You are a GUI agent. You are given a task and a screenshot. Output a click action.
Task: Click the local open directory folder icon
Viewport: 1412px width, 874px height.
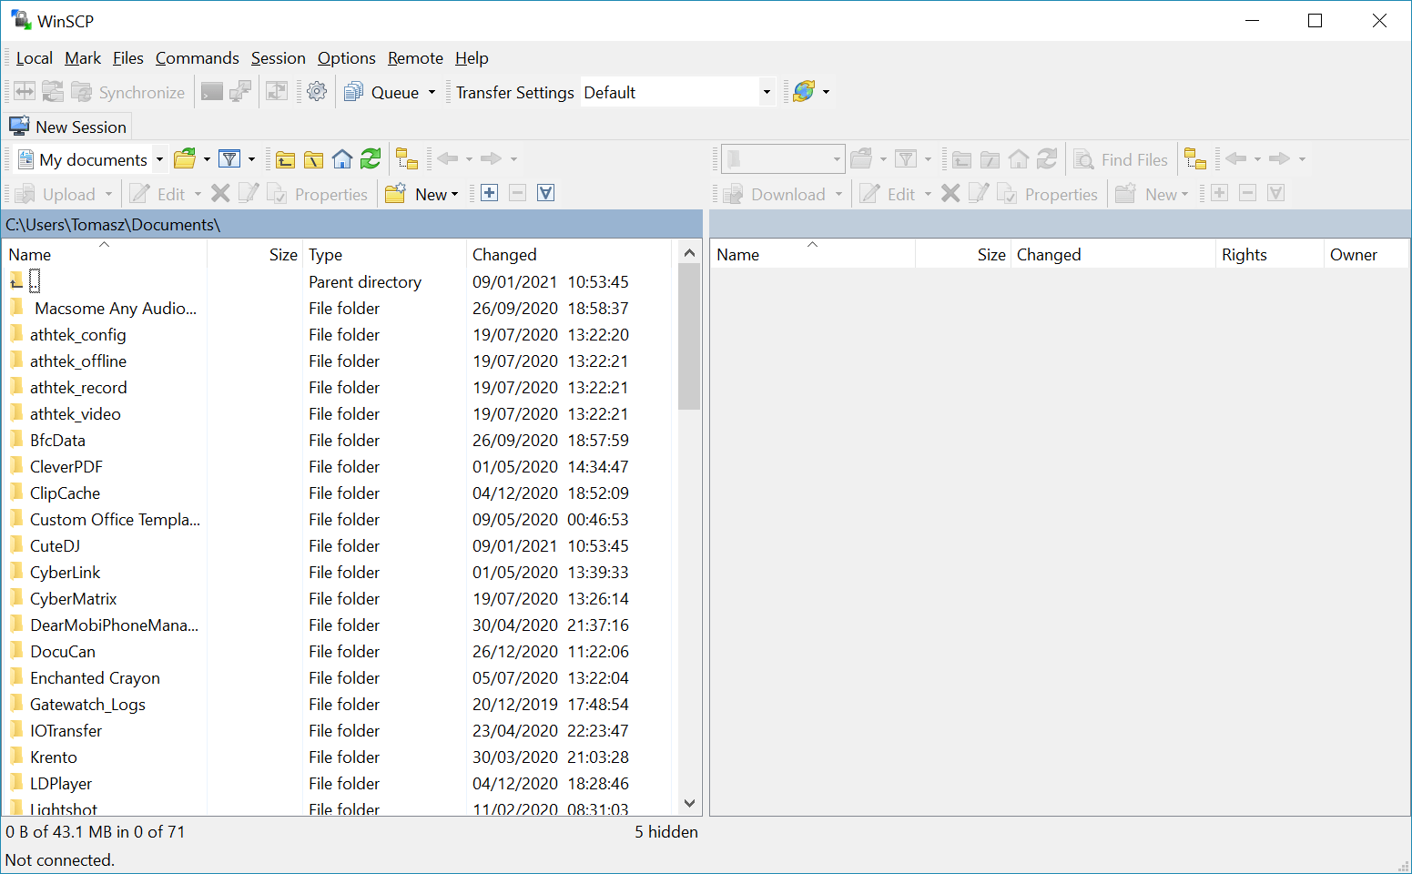click(x=185, y=159)
